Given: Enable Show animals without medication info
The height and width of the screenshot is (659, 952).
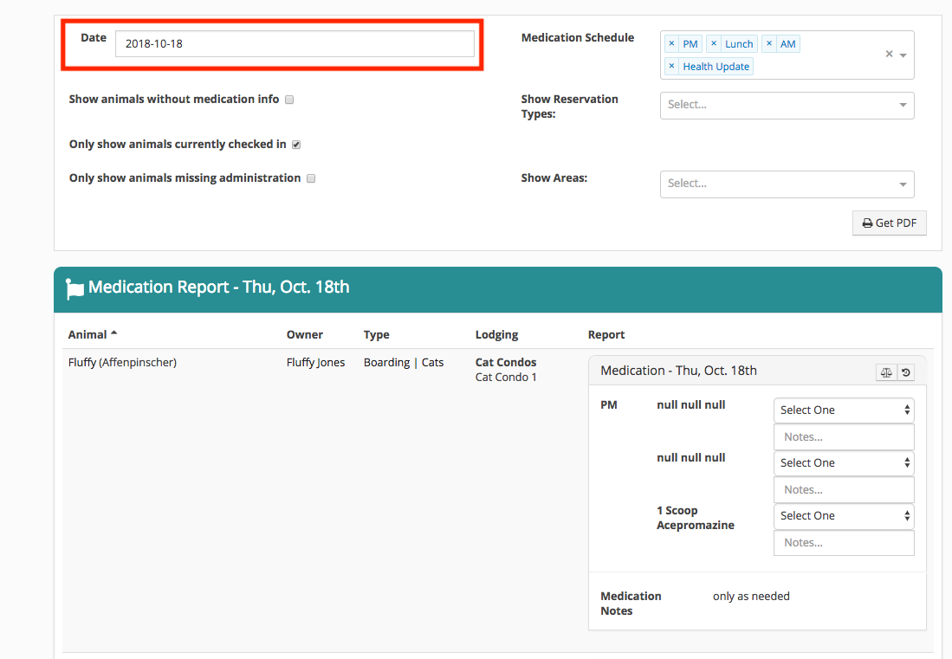Looking at the screenshot, I should [x=289, y=99].
